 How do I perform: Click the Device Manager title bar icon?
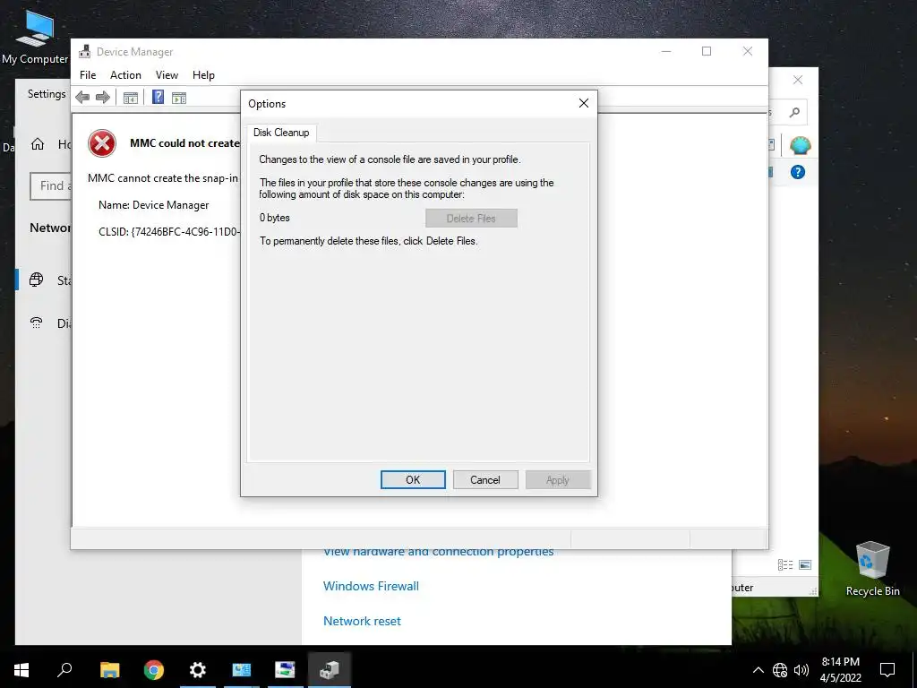pos(85,51)
